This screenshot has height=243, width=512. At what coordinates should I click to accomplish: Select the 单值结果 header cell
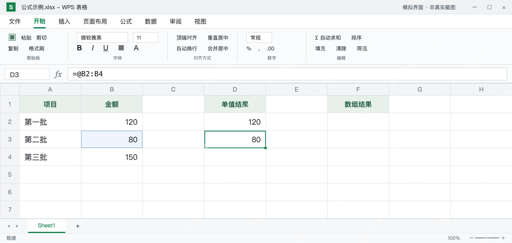tap(235, 104)
